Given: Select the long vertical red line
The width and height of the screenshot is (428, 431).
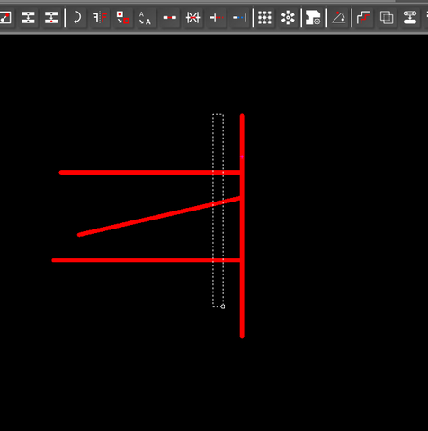Looking at the screenshot, I should [x=242, y=226].
